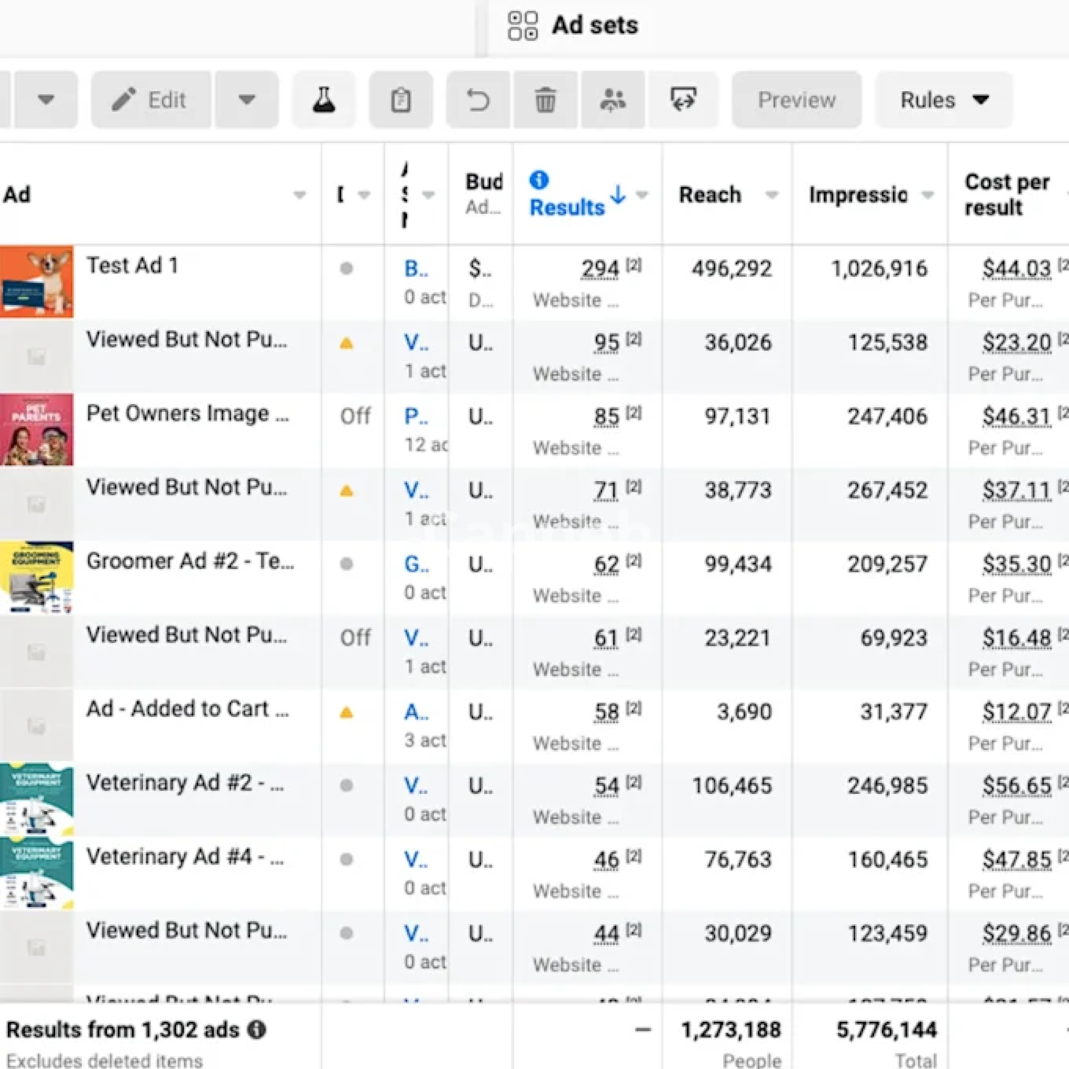Click warning triangle on Ad - Added to Cart row
The image size is (1069, 1069).
point(346,712)
